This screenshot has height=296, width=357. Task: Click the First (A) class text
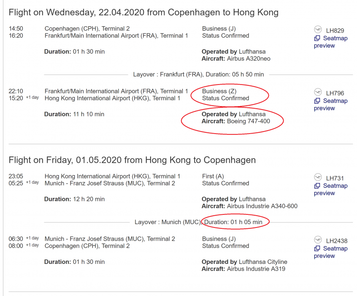[213, 176]
